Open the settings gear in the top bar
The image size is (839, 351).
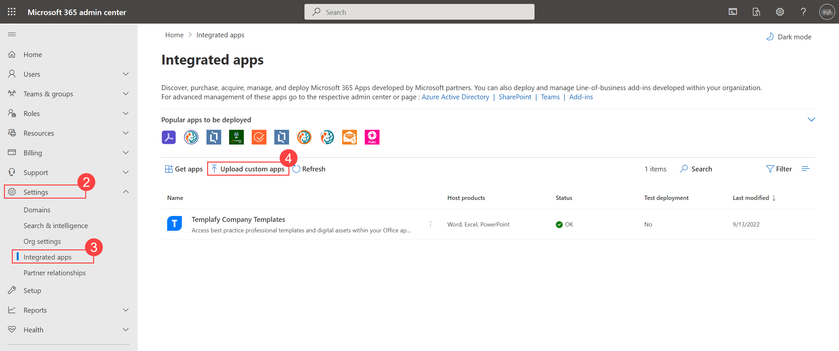780,12
